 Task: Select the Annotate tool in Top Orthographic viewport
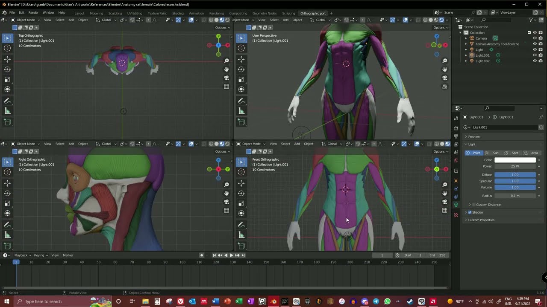click(7, 101)
